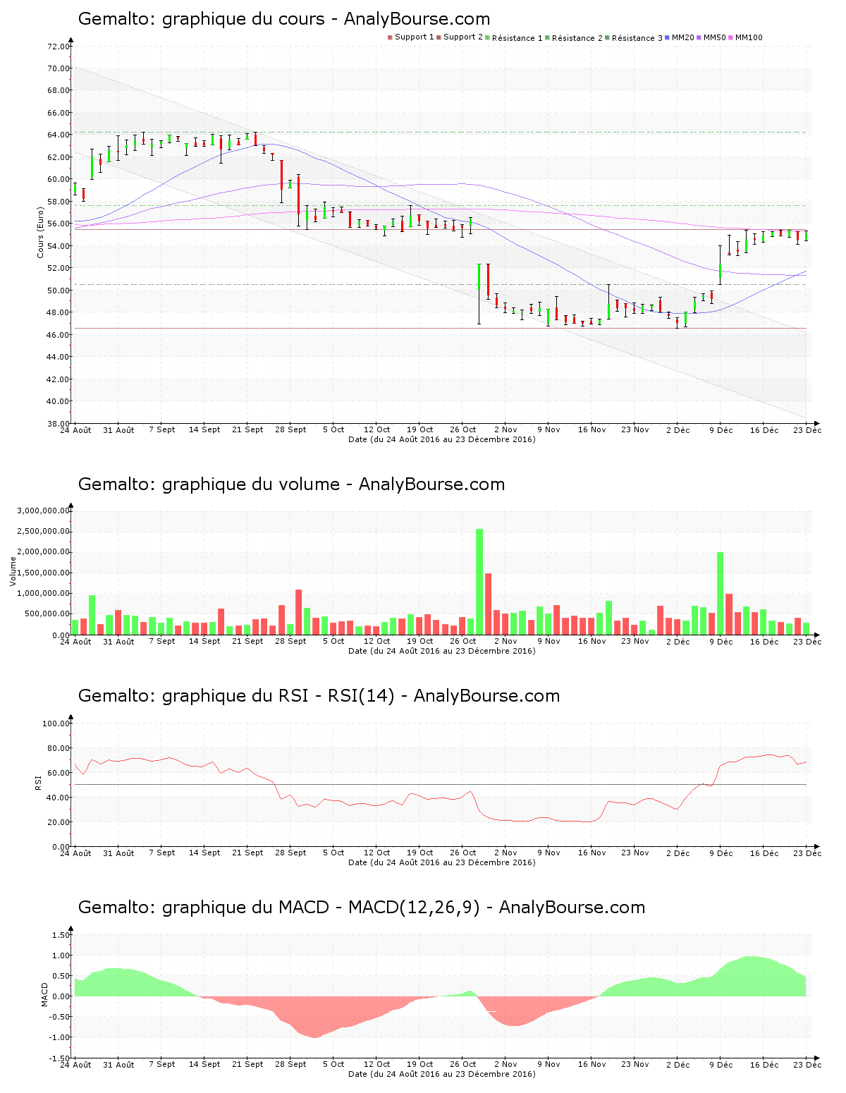
Task: Click the '70.00' price axis value
Action: tap(59, 68)
